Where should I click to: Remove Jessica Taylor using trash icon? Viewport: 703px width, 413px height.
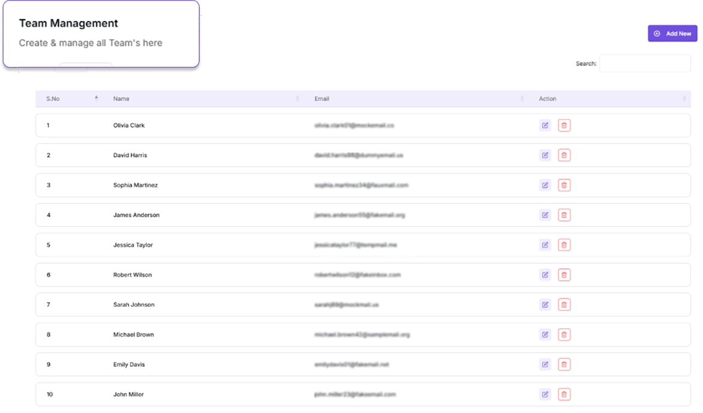[x=564, y=245]
